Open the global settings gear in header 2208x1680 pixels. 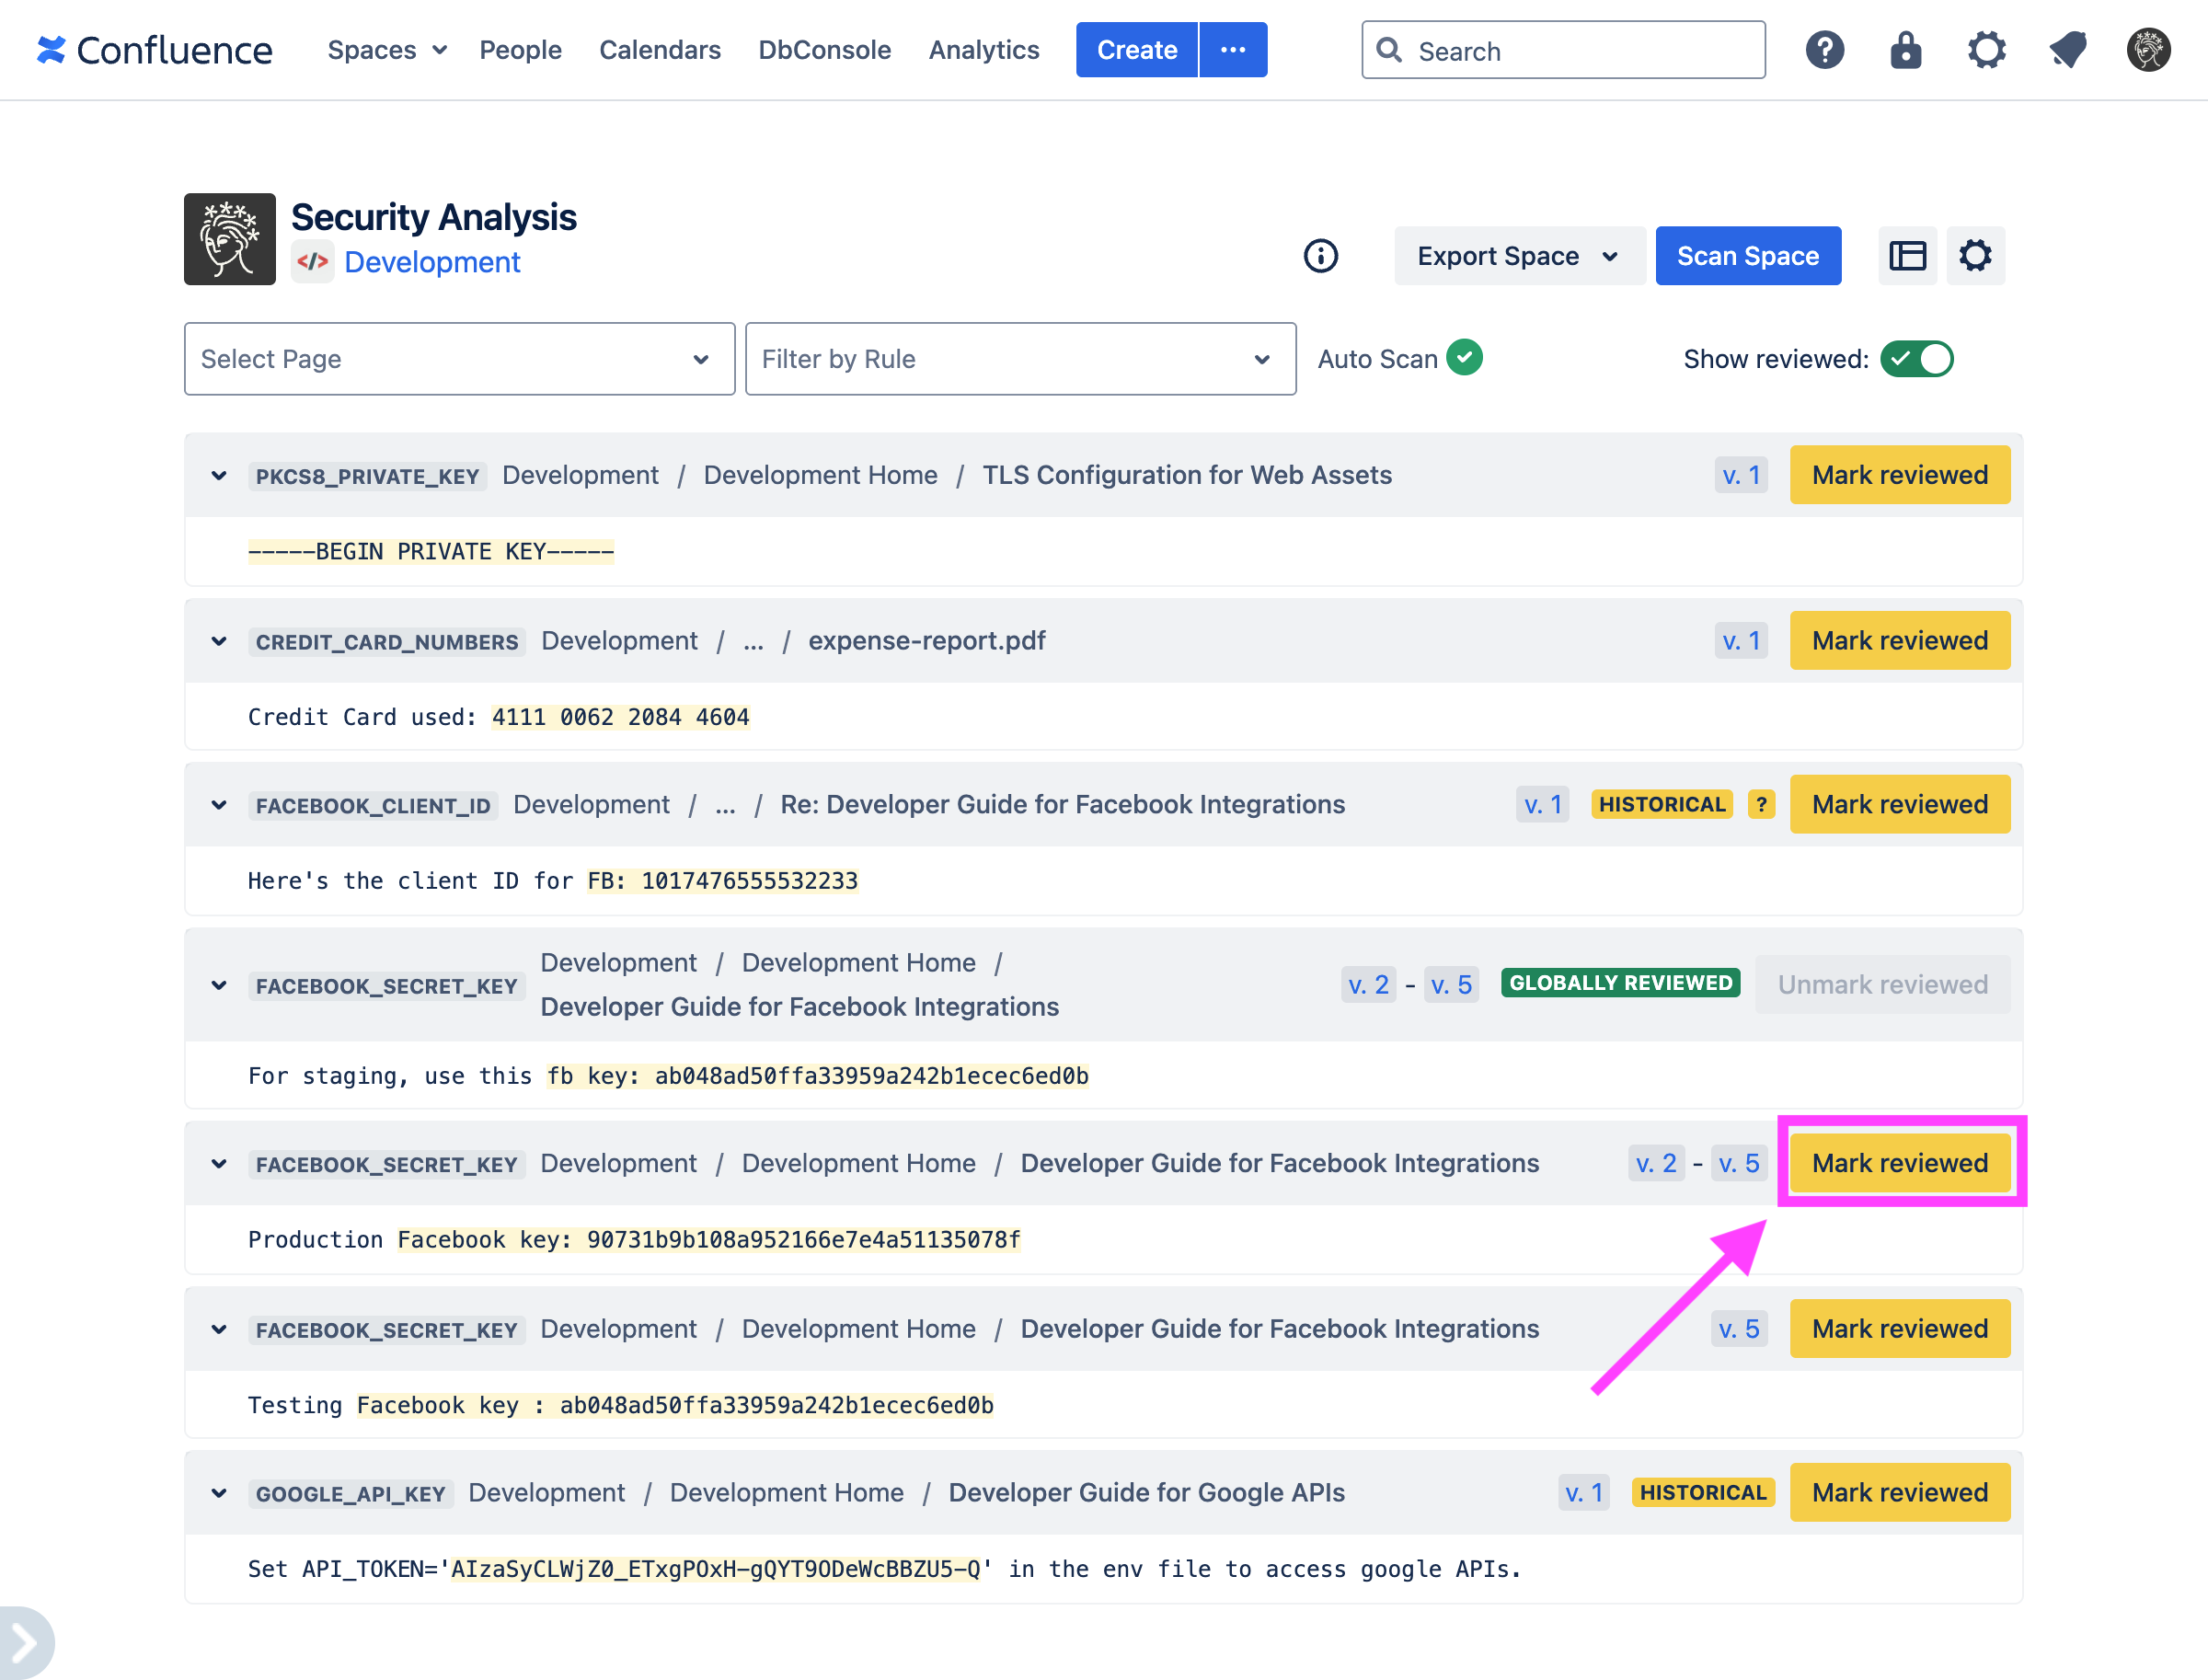(1986, 50)
